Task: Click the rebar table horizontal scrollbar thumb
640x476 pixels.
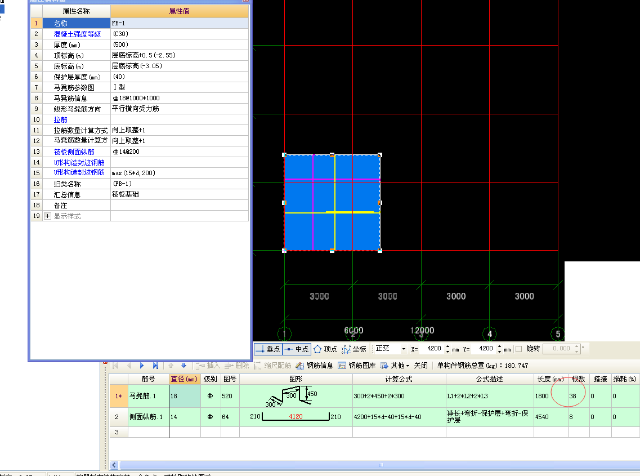Action: (x=381, y=465)
